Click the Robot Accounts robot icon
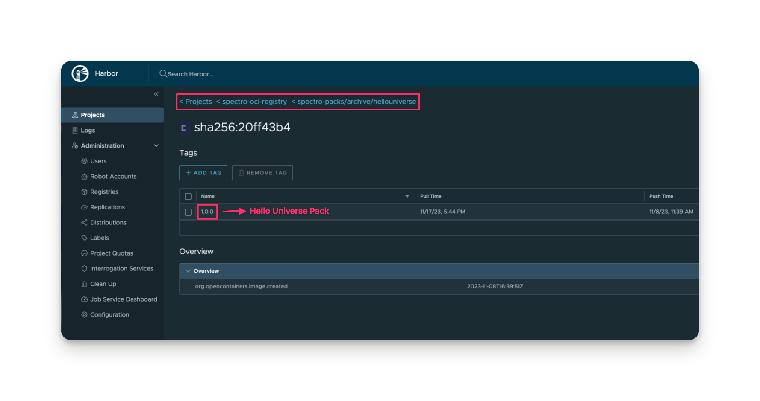760x401 pixels. tap(84, 177)
